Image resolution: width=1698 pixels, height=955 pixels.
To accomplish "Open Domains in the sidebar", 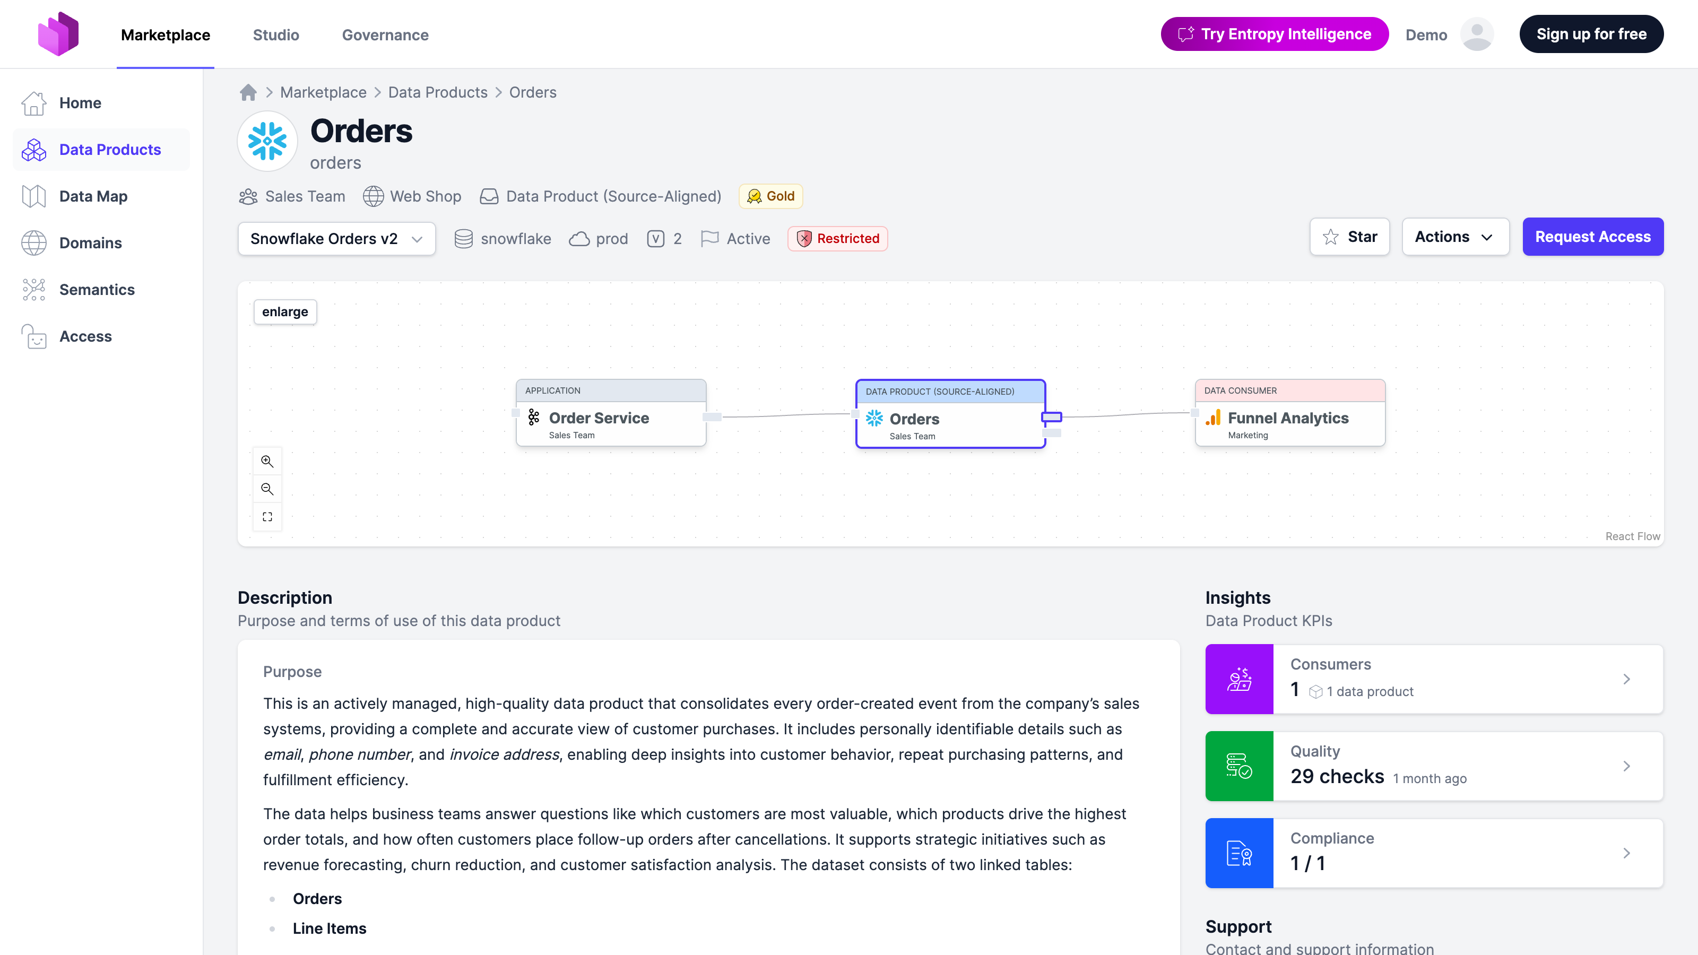I will point(101,243).
